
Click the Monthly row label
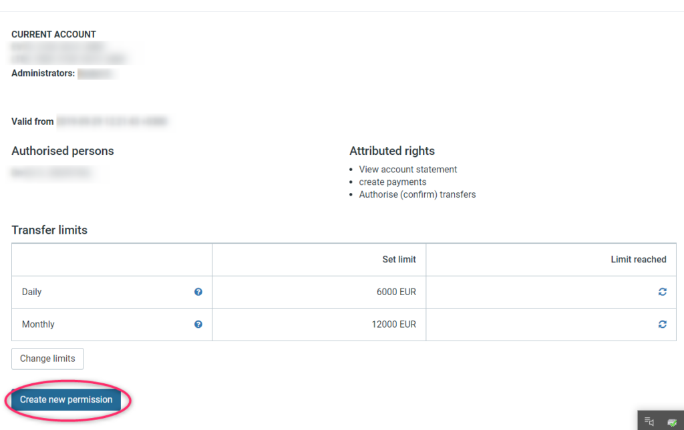[38, 325]
